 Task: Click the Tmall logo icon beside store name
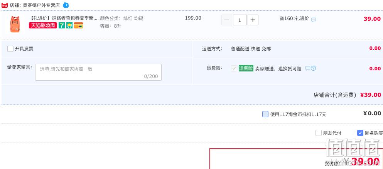(x=4, y=5)
